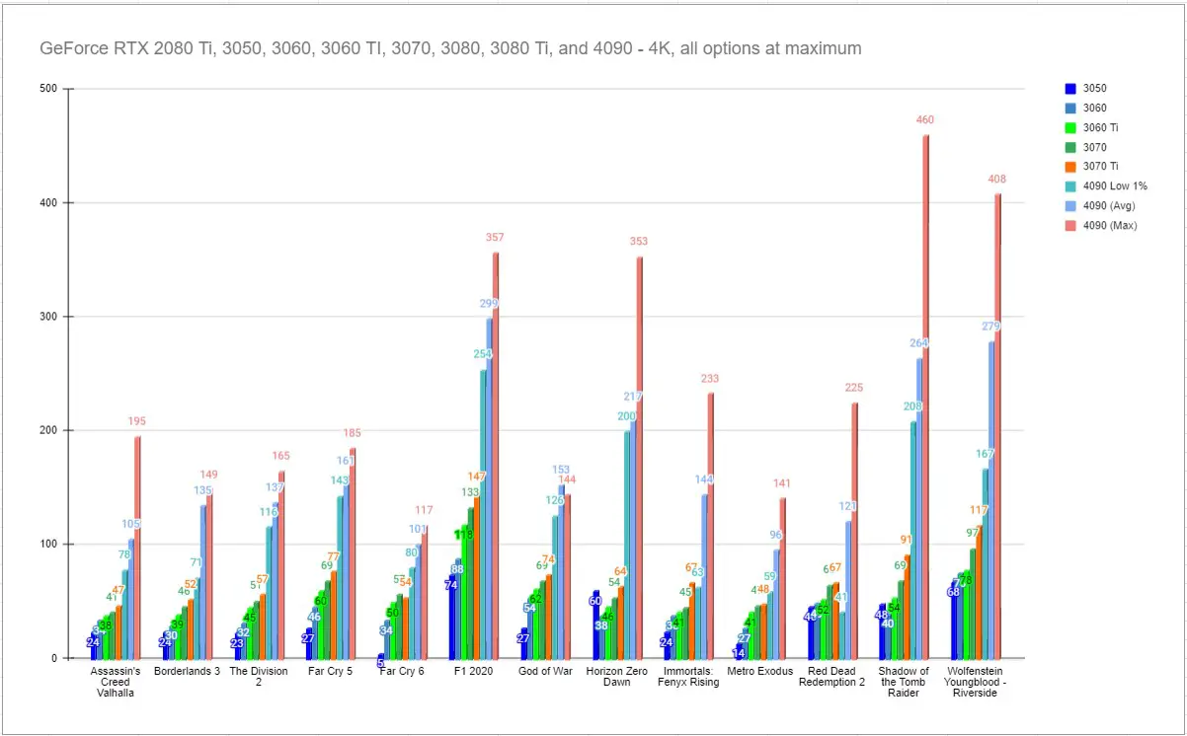Select legend label "4090 Low 1%"
The width and height of the screenshot is (1187, 736).
pos(1115,186)
